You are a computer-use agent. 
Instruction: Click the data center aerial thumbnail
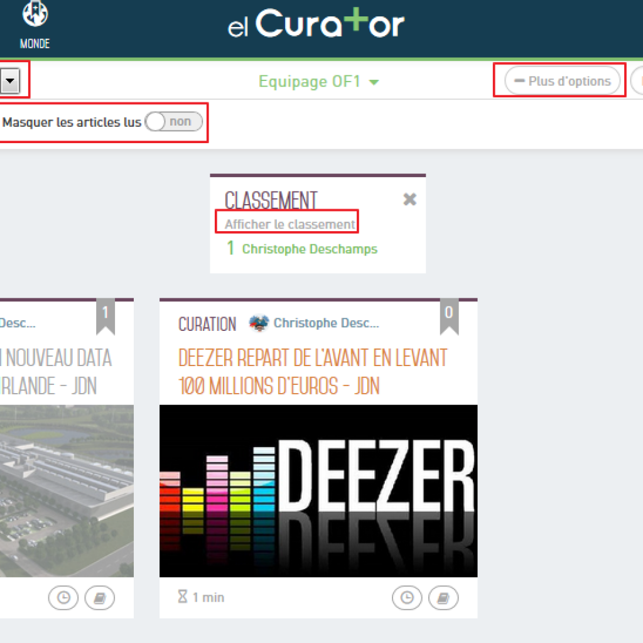pos(67,491)
